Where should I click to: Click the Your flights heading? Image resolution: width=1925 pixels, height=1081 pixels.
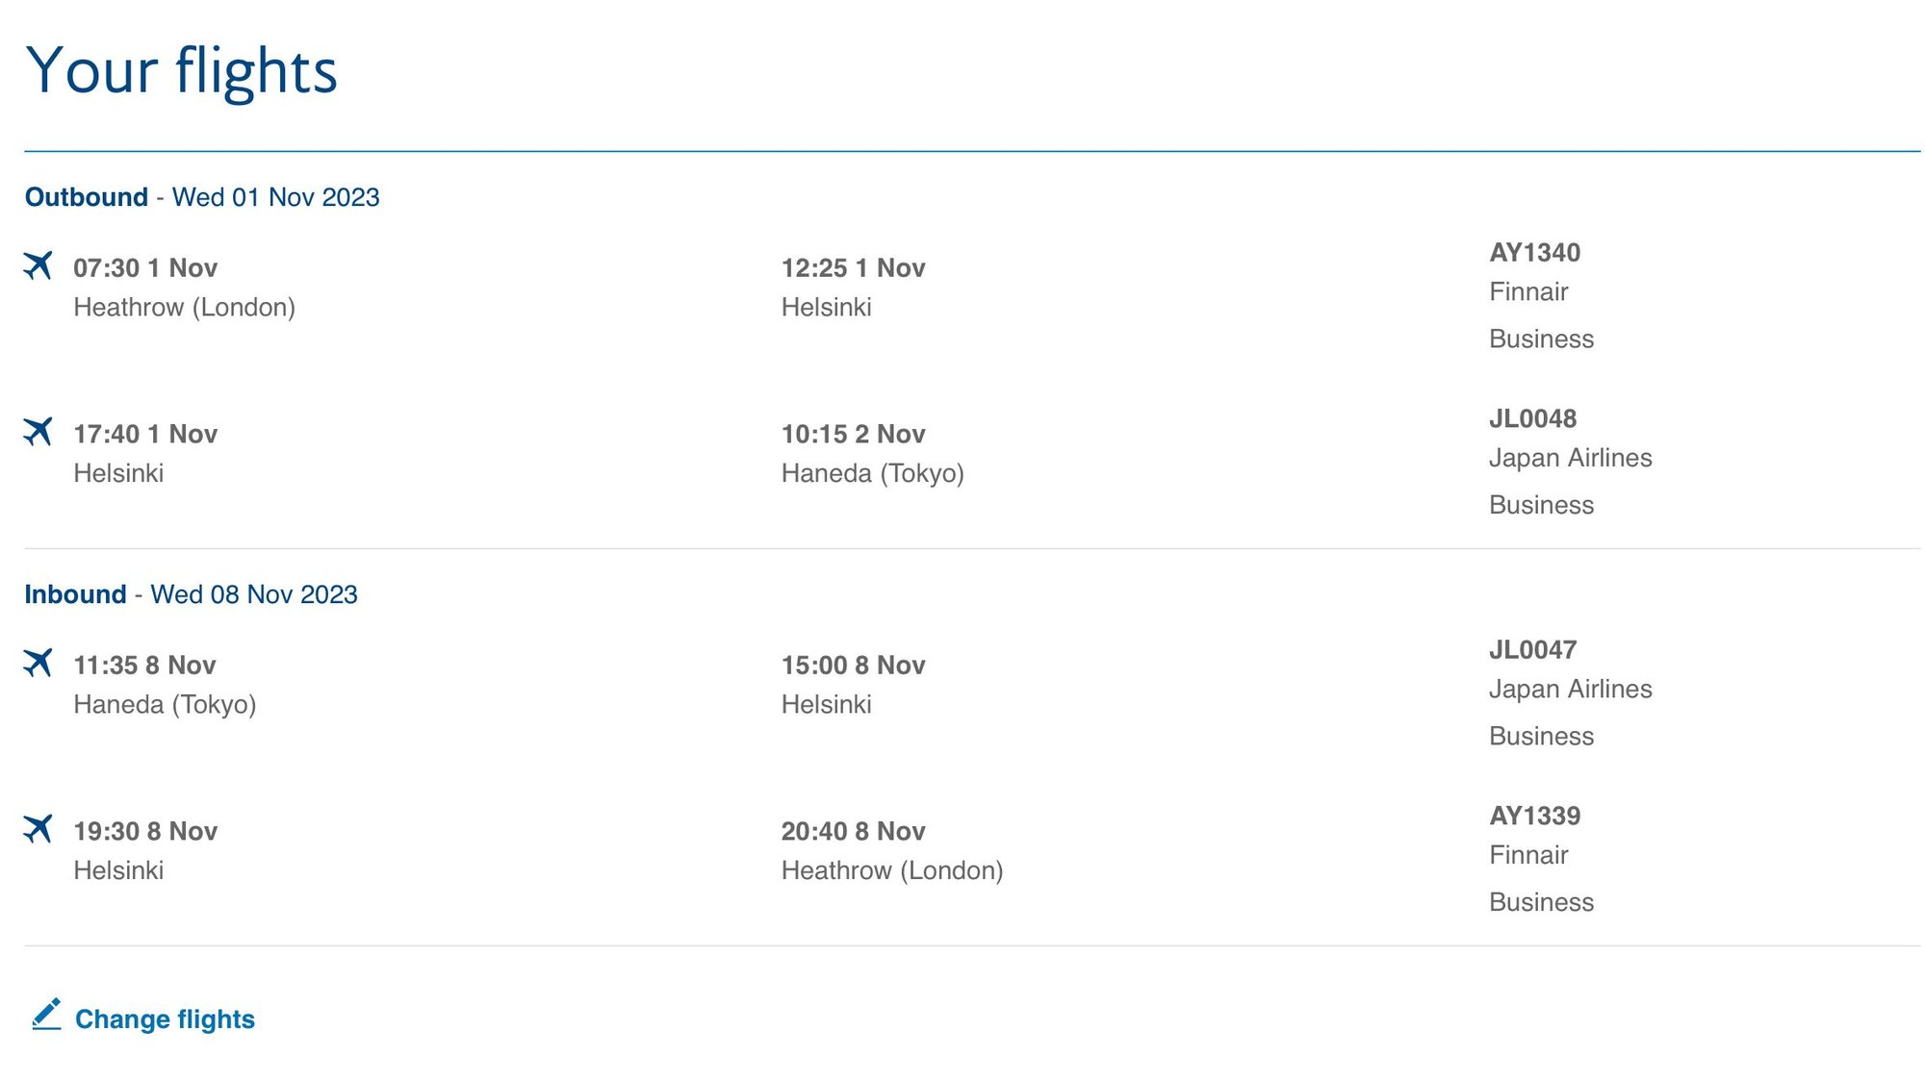coord(183,69)
